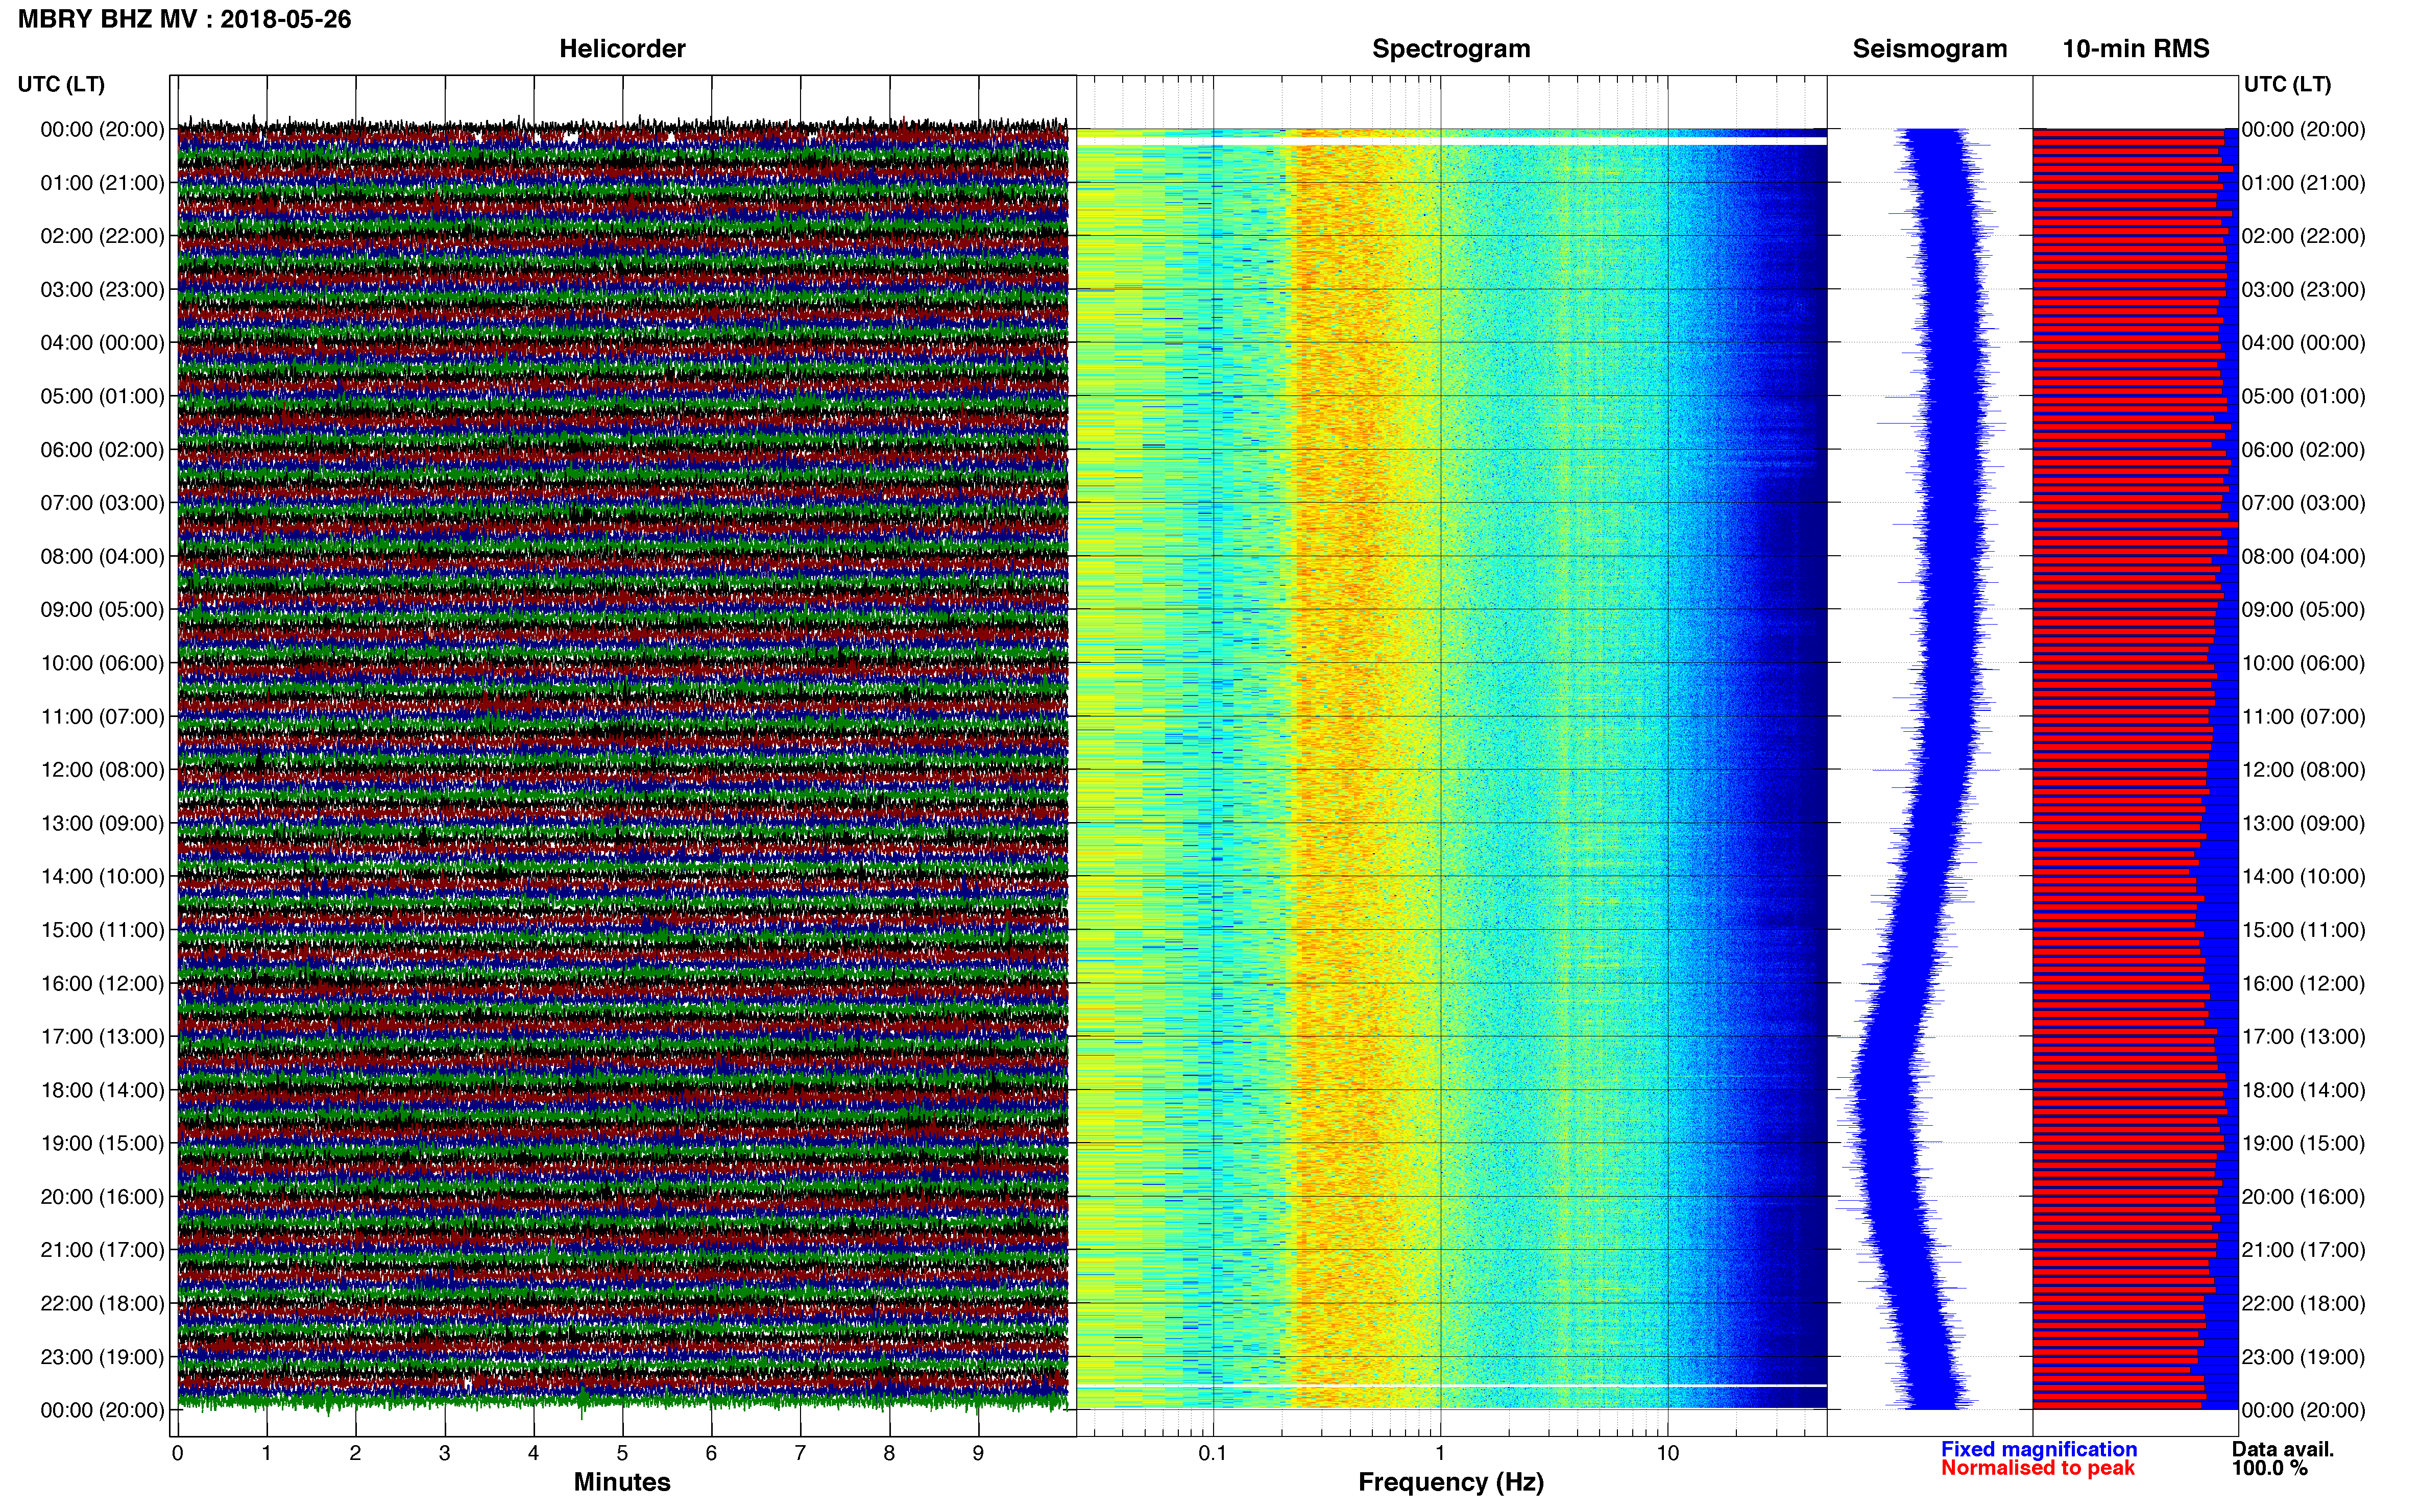Click left time label 12:00 (08:00)

coord(102,770)
